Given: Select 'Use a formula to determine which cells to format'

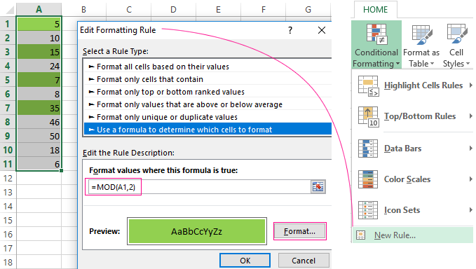Looking at the screenshot, I should click(x=208, y=130).
